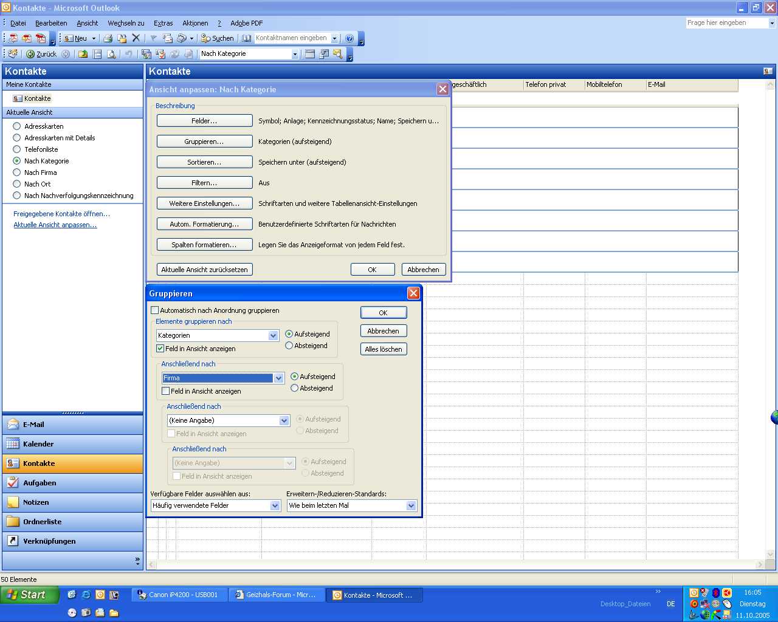Click the contact card icon in Kontakte header

tap(768, 71)
